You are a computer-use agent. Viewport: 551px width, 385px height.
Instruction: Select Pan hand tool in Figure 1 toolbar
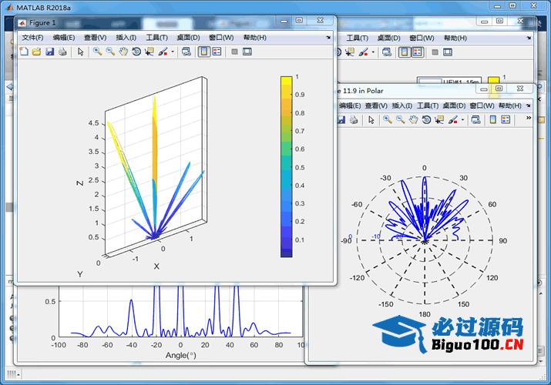123,52
